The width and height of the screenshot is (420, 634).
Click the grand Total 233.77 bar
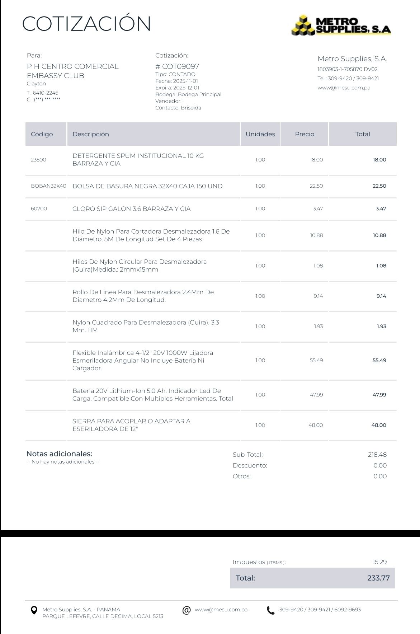pyautogui.click(x=312, y=578)
